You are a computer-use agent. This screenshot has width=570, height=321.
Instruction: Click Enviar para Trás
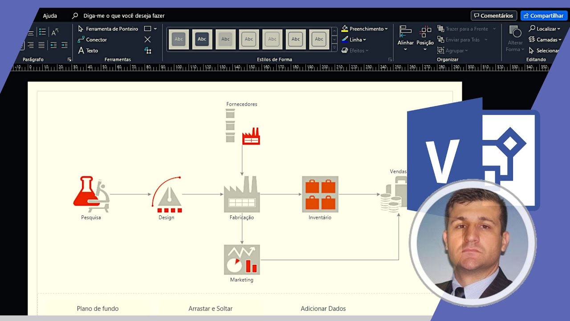pyautogui.click(x=462, y=40)
